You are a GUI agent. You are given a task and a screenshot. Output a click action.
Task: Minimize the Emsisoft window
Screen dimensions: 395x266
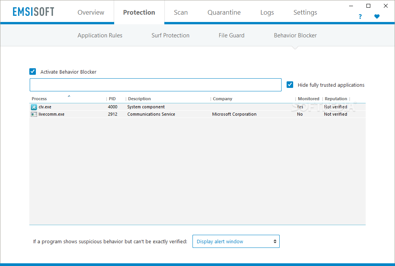pyautogui.click(x=351, y=6)
